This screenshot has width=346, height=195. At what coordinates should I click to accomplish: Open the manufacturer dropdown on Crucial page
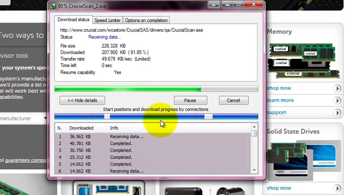[24, 118]
